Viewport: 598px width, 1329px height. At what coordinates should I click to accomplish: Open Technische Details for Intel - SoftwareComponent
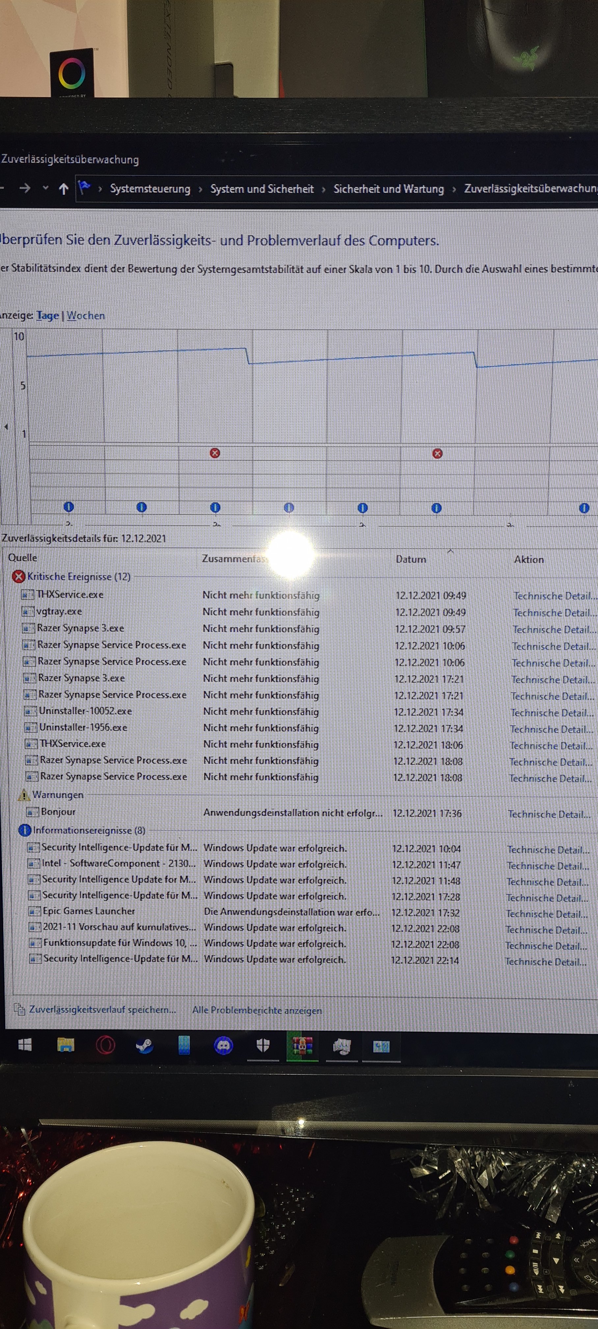point(548,866)
